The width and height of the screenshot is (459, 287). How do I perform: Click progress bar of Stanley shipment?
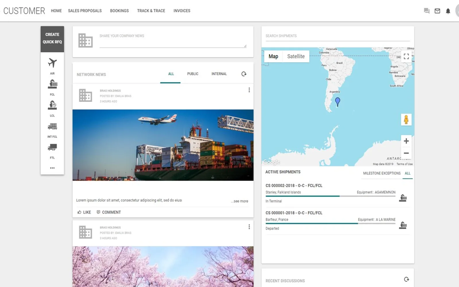[330, 196]
